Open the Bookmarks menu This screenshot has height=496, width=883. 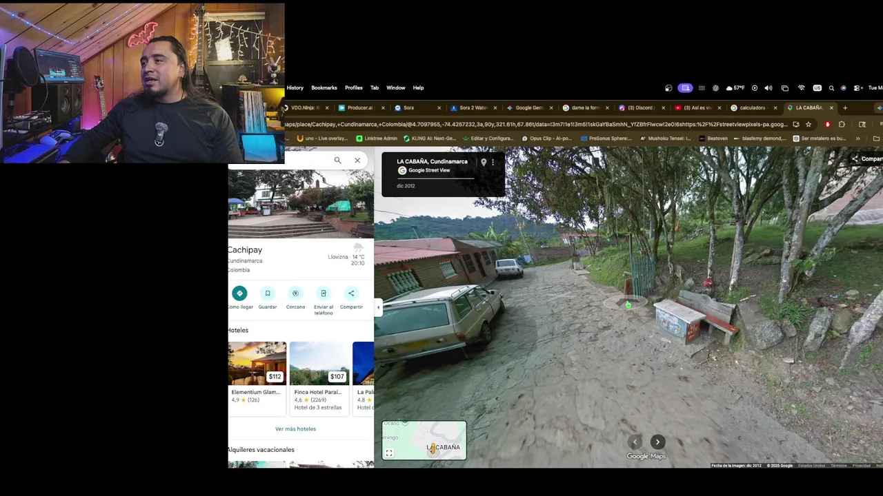point(324,88)
